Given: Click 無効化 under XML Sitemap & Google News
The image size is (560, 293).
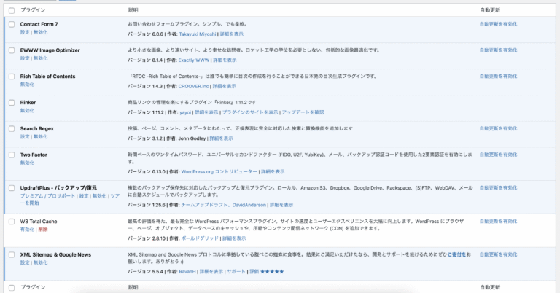Looking at the screenshot, I should coord(40,262).
